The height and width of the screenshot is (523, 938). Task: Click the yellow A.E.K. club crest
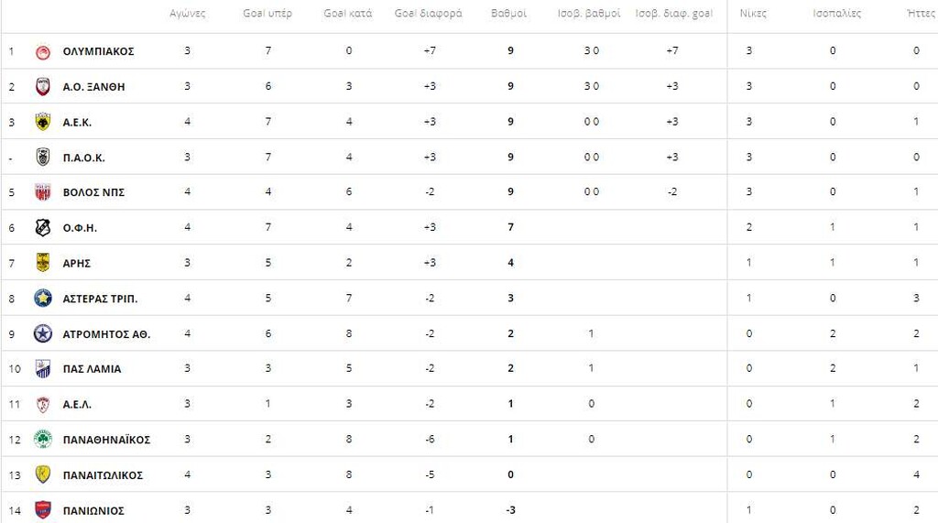42,122
